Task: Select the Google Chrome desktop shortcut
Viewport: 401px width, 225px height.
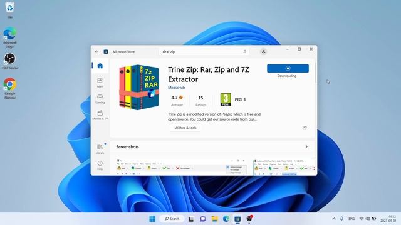Action: (10, 88)
